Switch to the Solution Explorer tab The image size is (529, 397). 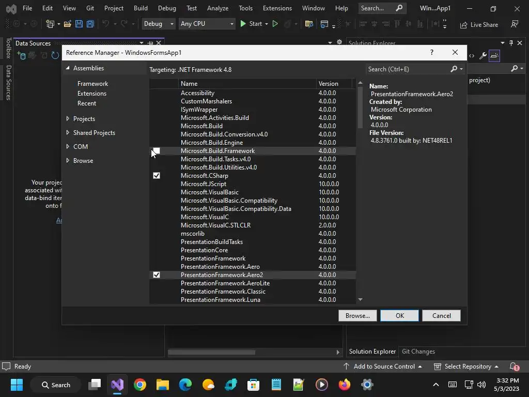[372, 352]
